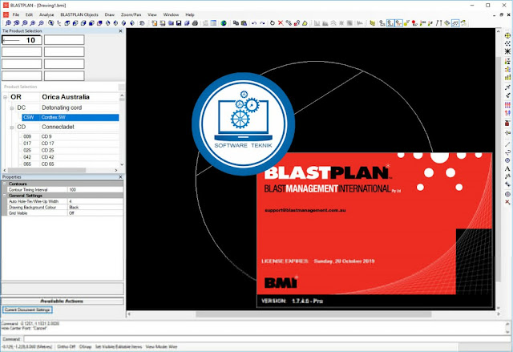The height and width of the screenshot is (352, 513).
Task: Click the Auto Hole-Tie/Wire-Up Width value 4
Action: coord(95,201)
